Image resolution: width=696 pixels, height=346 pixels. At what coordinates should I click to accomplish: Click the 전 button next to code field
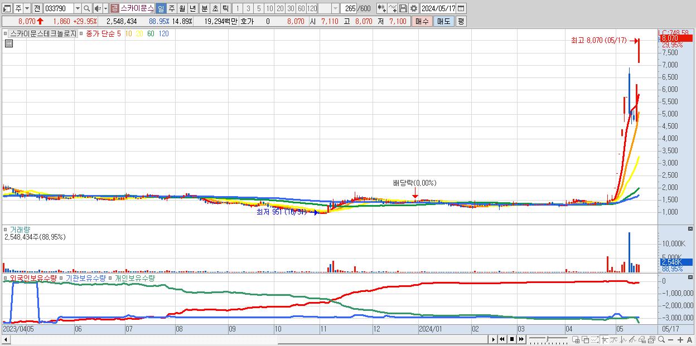click(37, 8)
